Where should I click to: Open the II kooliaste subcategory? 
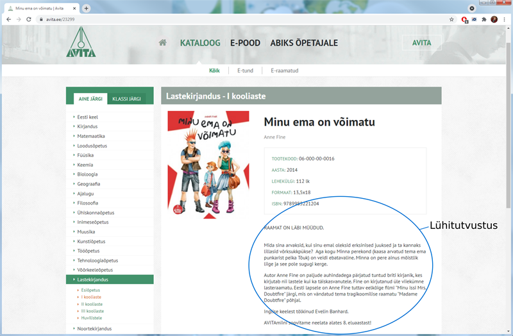[x=92, y=304]
